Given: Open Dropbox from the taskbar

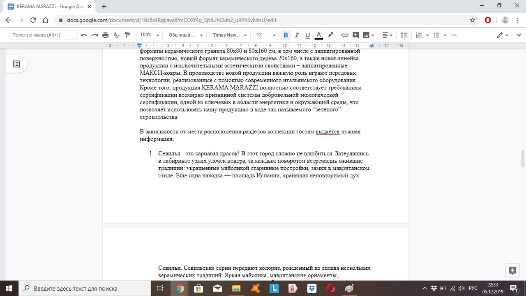Looking at the screenshot, I should (x=311, y=288).
